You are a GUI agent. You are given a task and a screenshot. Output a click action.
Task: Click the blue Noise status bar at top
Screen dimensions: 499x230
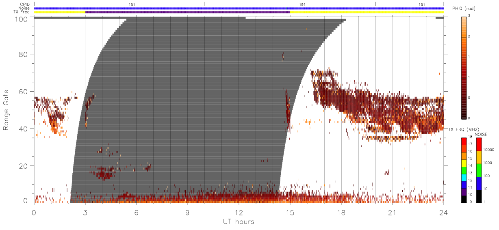point(239,8)
